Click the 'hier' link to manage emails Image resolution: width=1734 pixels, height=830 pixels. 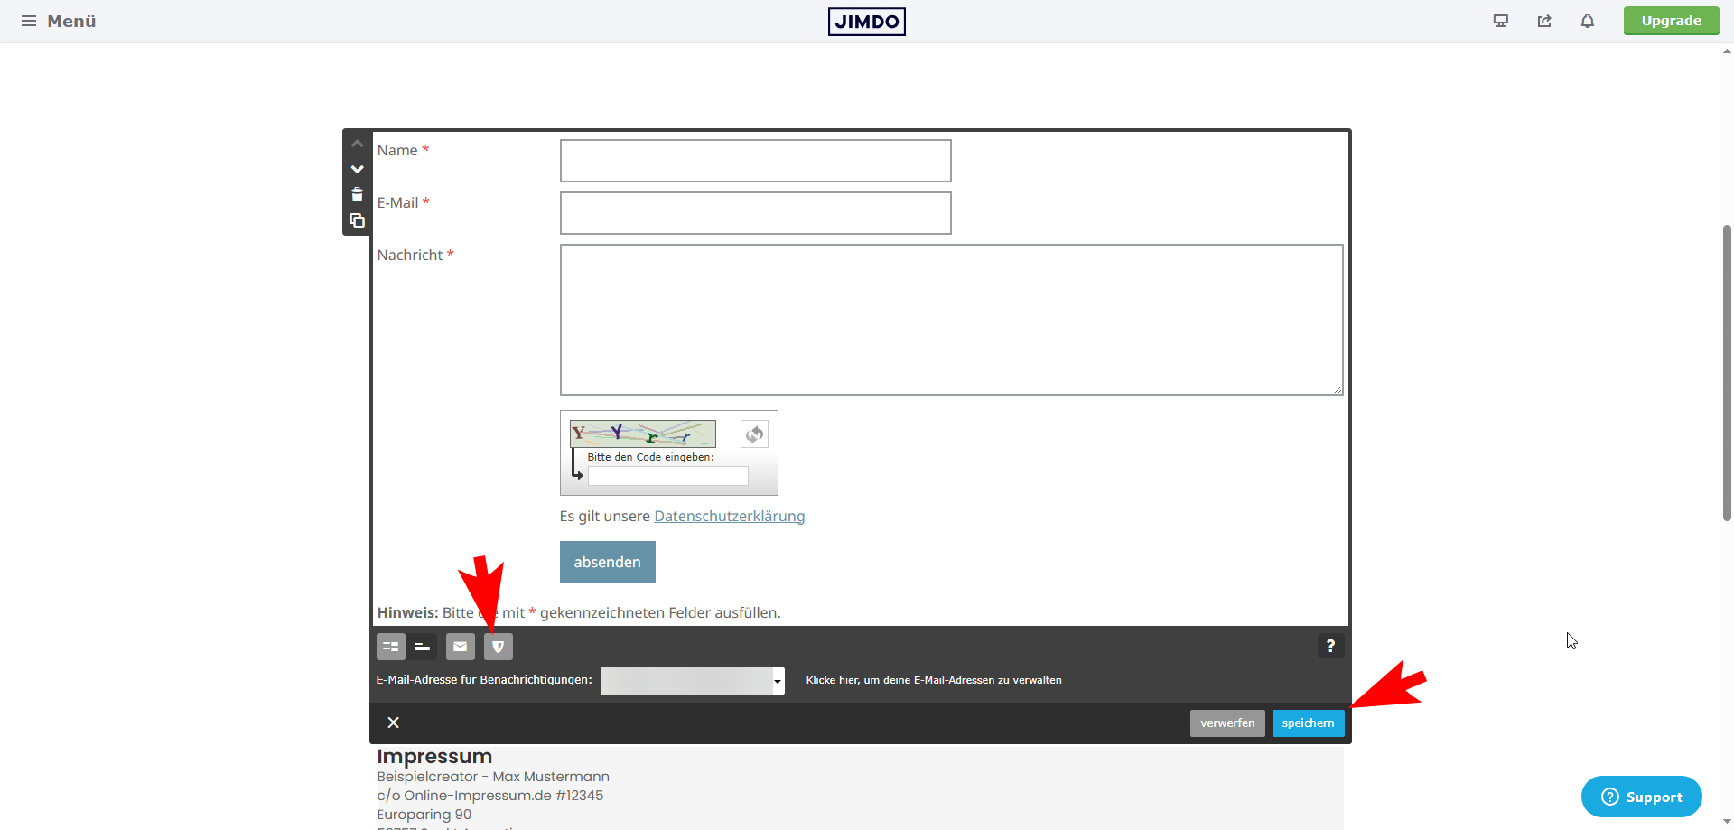point(848,680)
